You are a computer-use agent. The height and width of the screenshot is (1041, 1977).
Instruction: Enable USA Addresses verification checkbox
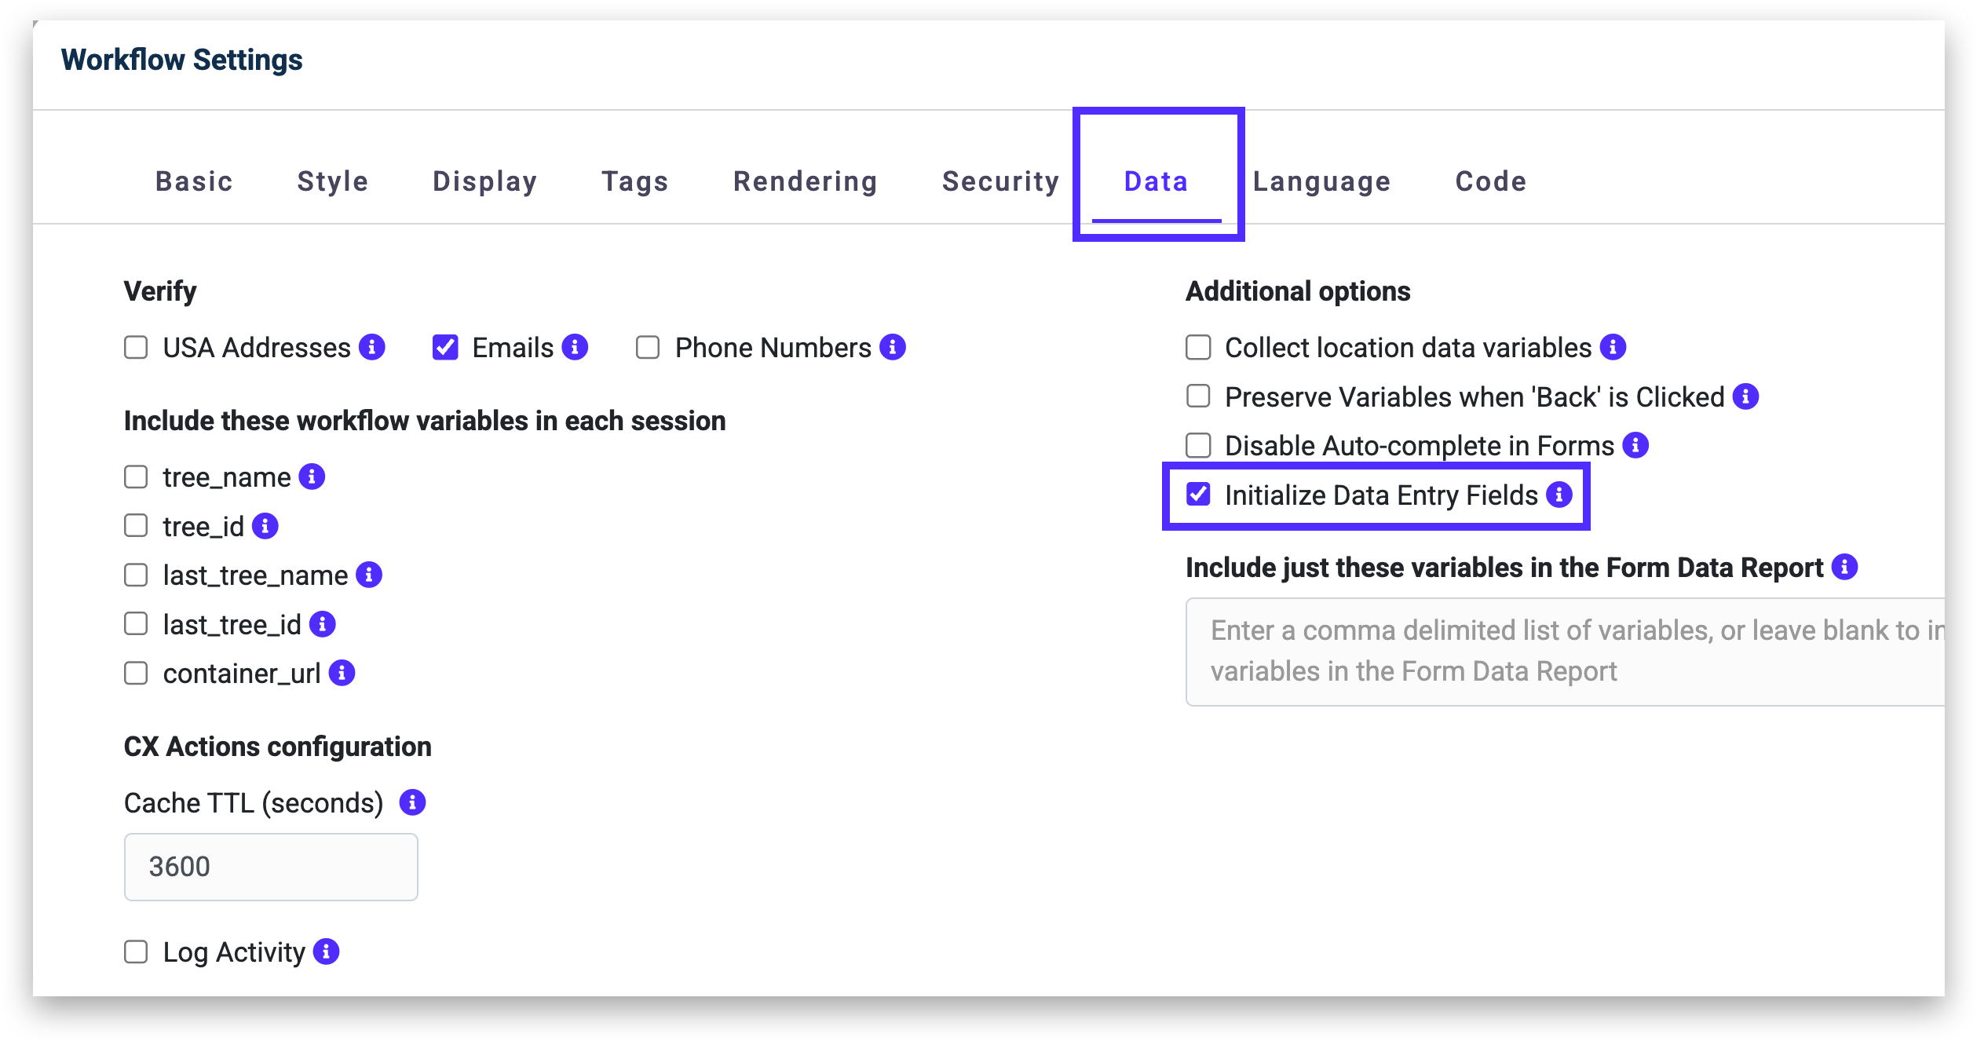point(136,347)
